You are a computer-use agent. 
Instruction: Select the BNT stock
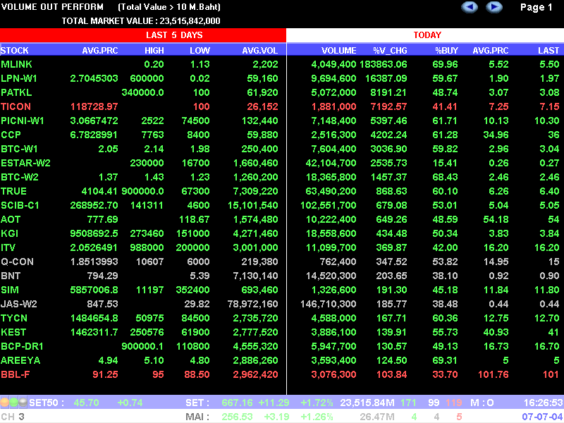coord(11,276)
